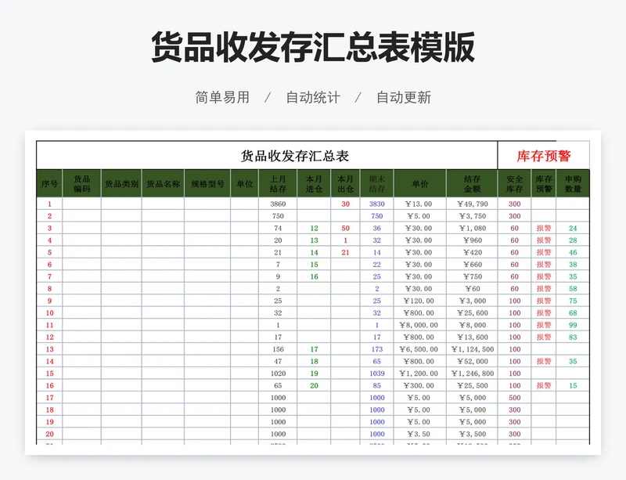Click the 简单易用 subtitle text
This screenshot has width=626, height=480.
pos(222,97)
